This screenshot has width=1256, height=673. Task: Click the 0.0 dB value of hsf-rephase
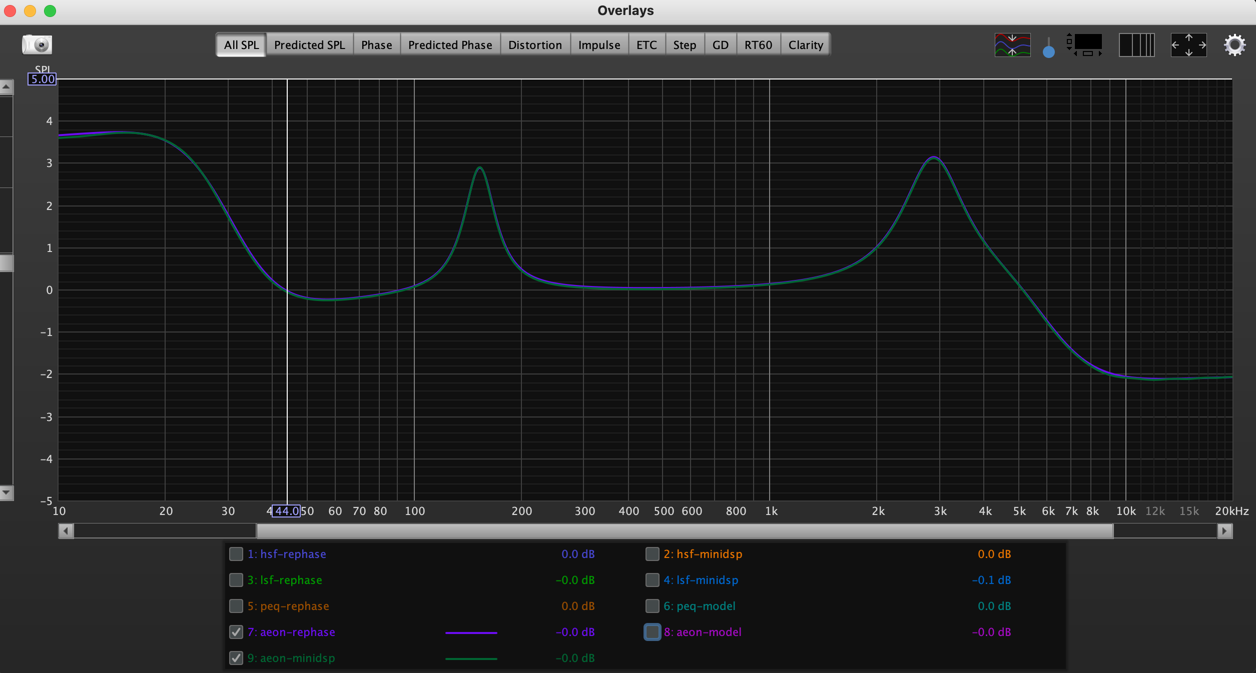click(x=578, y=554)
